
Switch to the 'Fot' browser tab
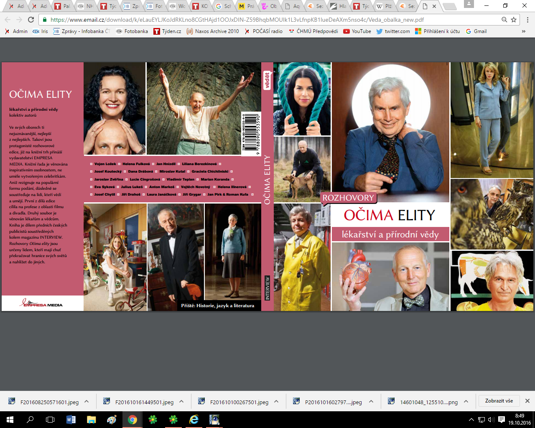click(154, 6)
